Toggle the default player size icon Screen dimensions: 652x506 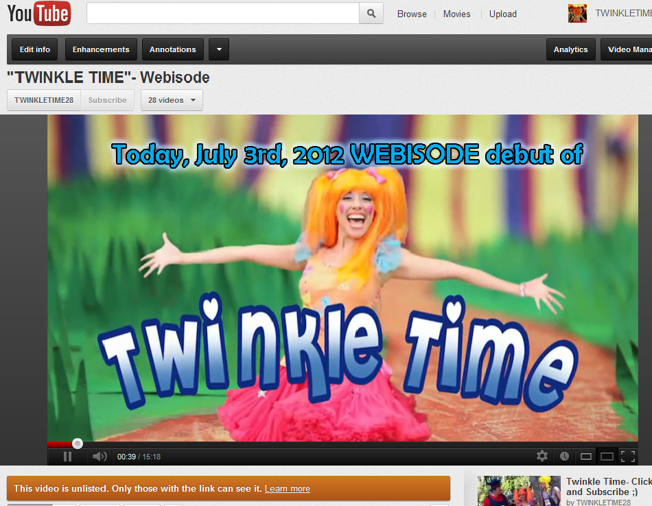point(585,455)
